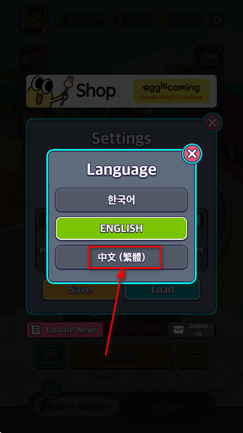Open the collection book icon beside PLAY

point(51,356)
